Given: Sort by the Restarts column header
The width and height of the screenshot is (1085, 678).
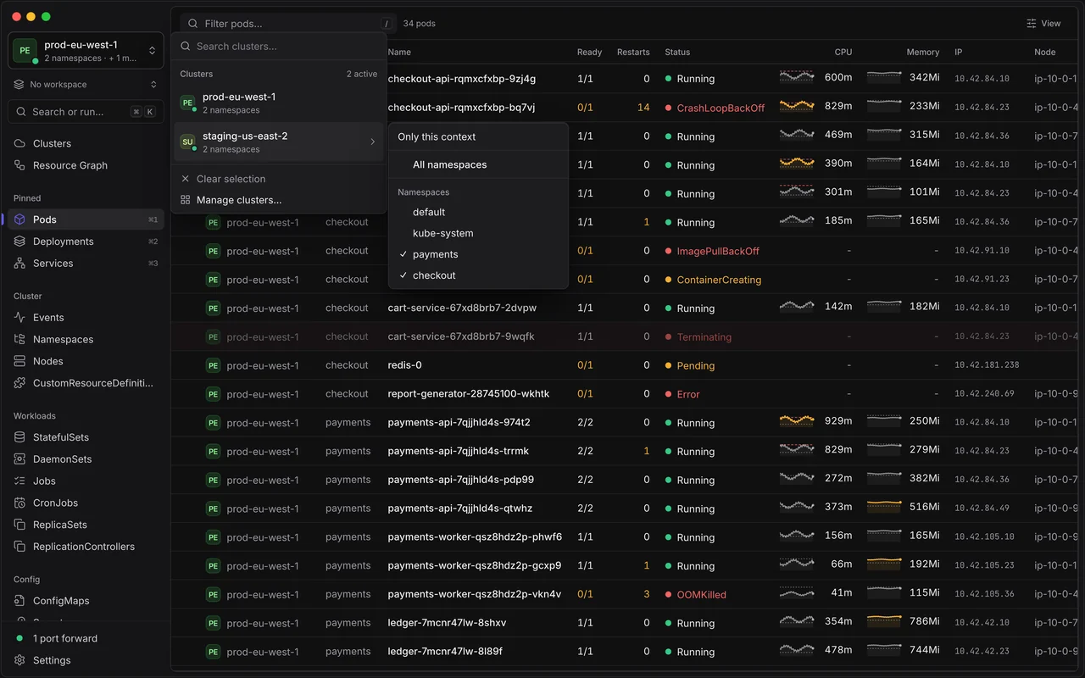Looking at the screenshot, I should click(x=633, y=53).
